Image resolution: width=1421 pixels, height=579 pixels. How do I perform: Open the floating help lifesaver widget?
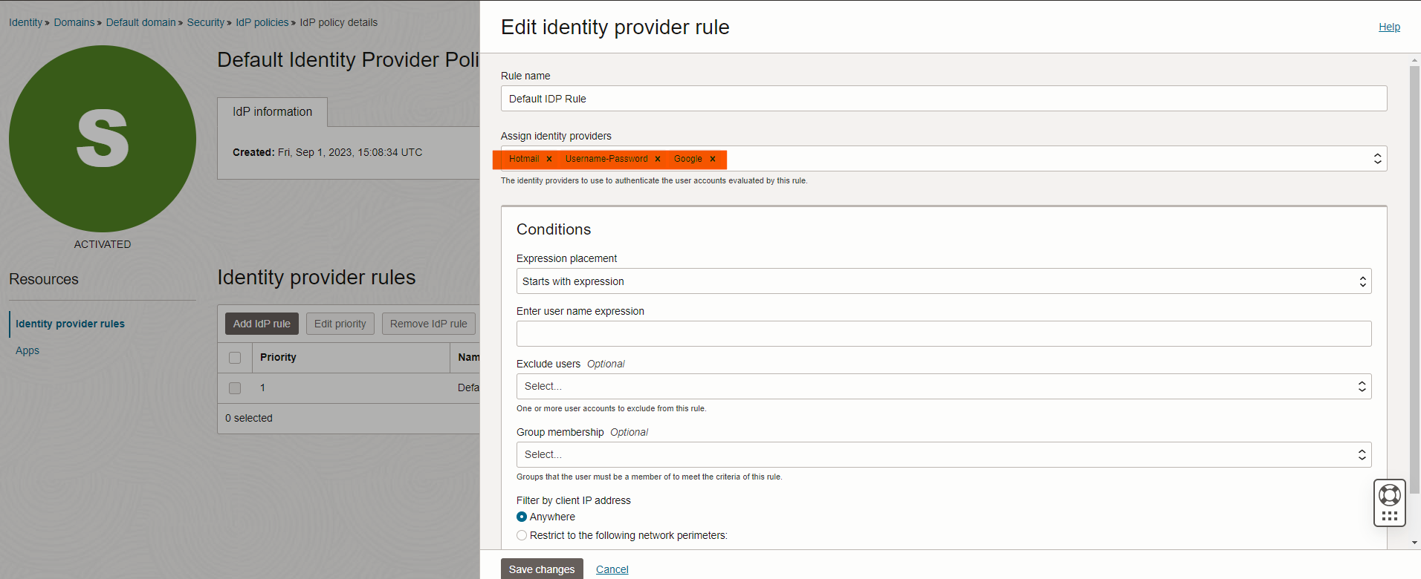click(x=1389, y=495)
